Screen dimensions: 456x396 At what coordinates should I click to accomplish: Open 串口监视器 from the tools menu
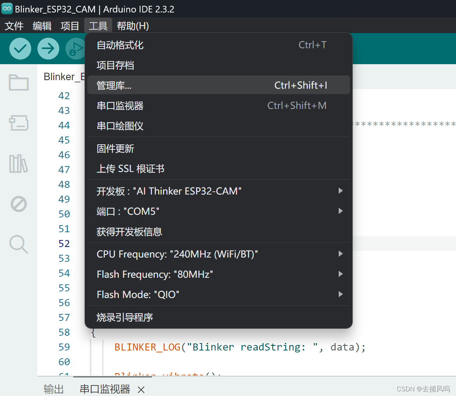pos(218,105)
